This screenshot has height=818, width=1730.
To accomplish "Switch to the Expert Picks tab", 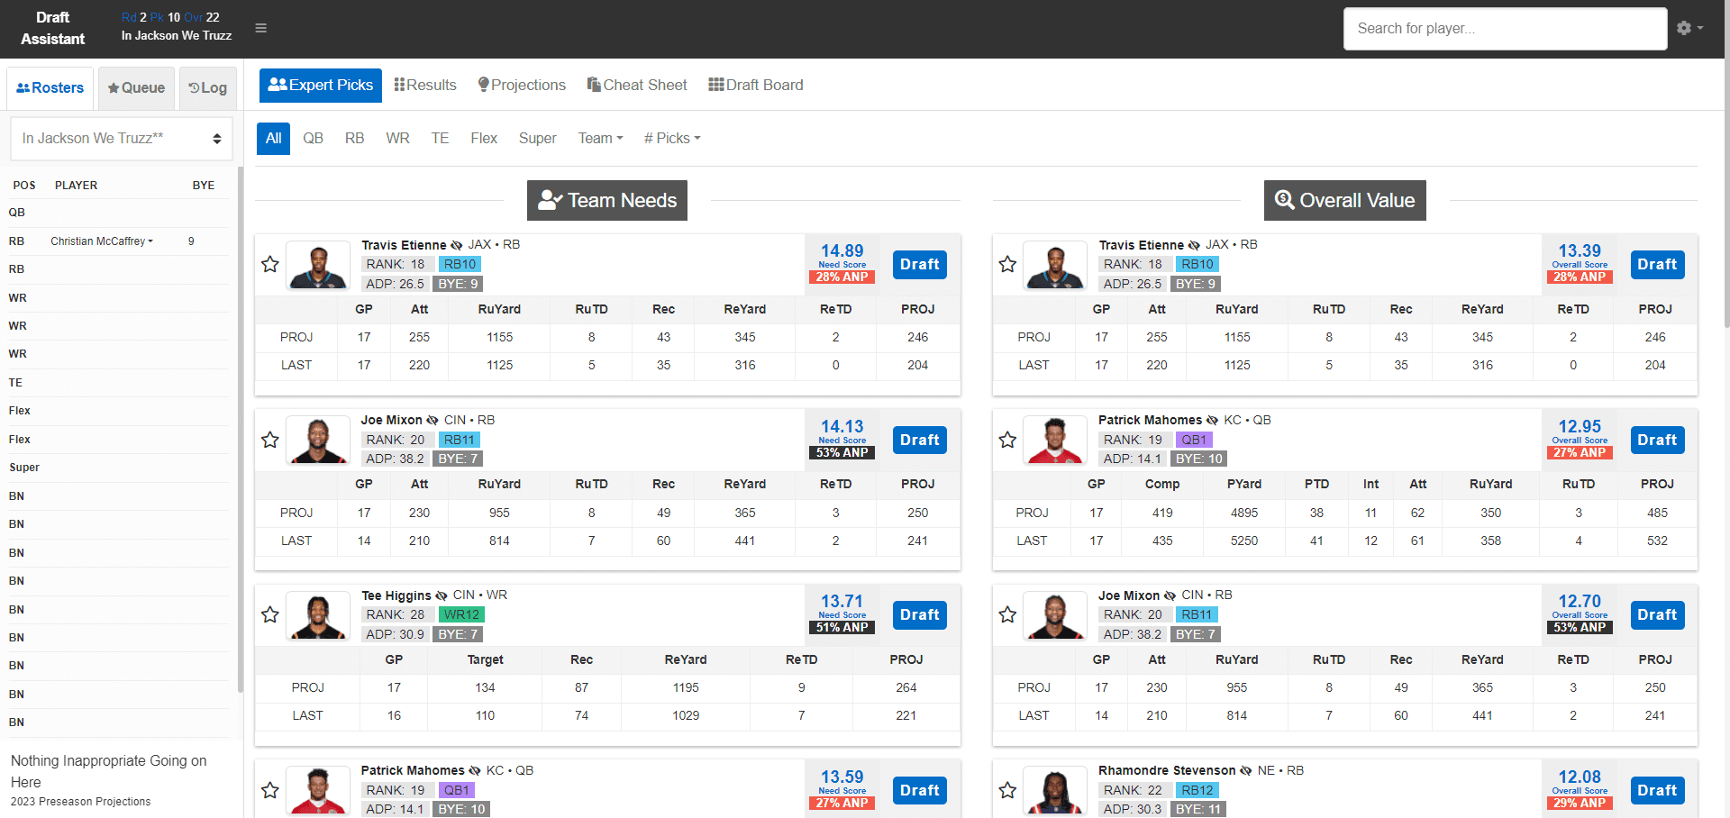I will pyautogui.click(x=320, y=85).
